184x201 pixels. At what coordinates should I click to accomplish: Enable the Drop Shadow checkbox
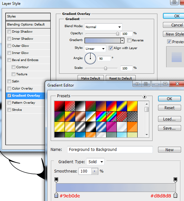tap(9, 32)
